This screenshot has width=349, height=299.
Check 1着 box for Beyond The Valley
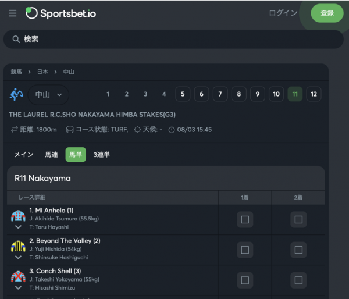tap(245, 250)
